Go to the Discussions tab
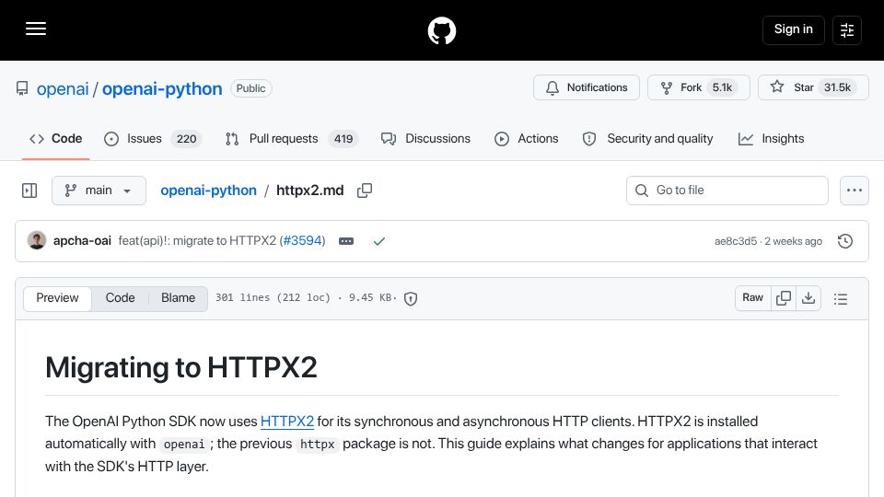 tap(425, 139)
